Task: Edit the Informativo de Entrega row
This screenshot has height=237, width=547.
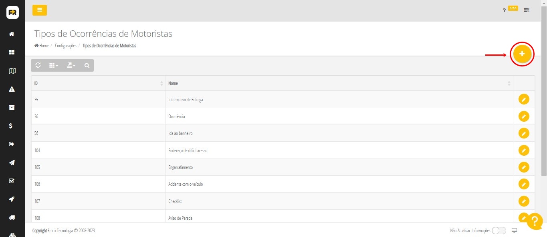Action: (x=524, y=99)
